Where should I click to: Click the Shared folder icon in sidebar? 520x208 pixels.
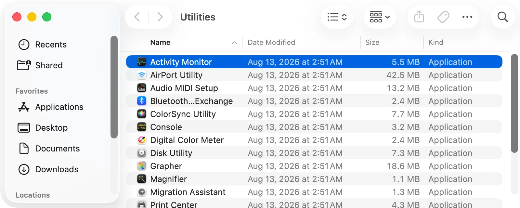click(x=24, y=65)
